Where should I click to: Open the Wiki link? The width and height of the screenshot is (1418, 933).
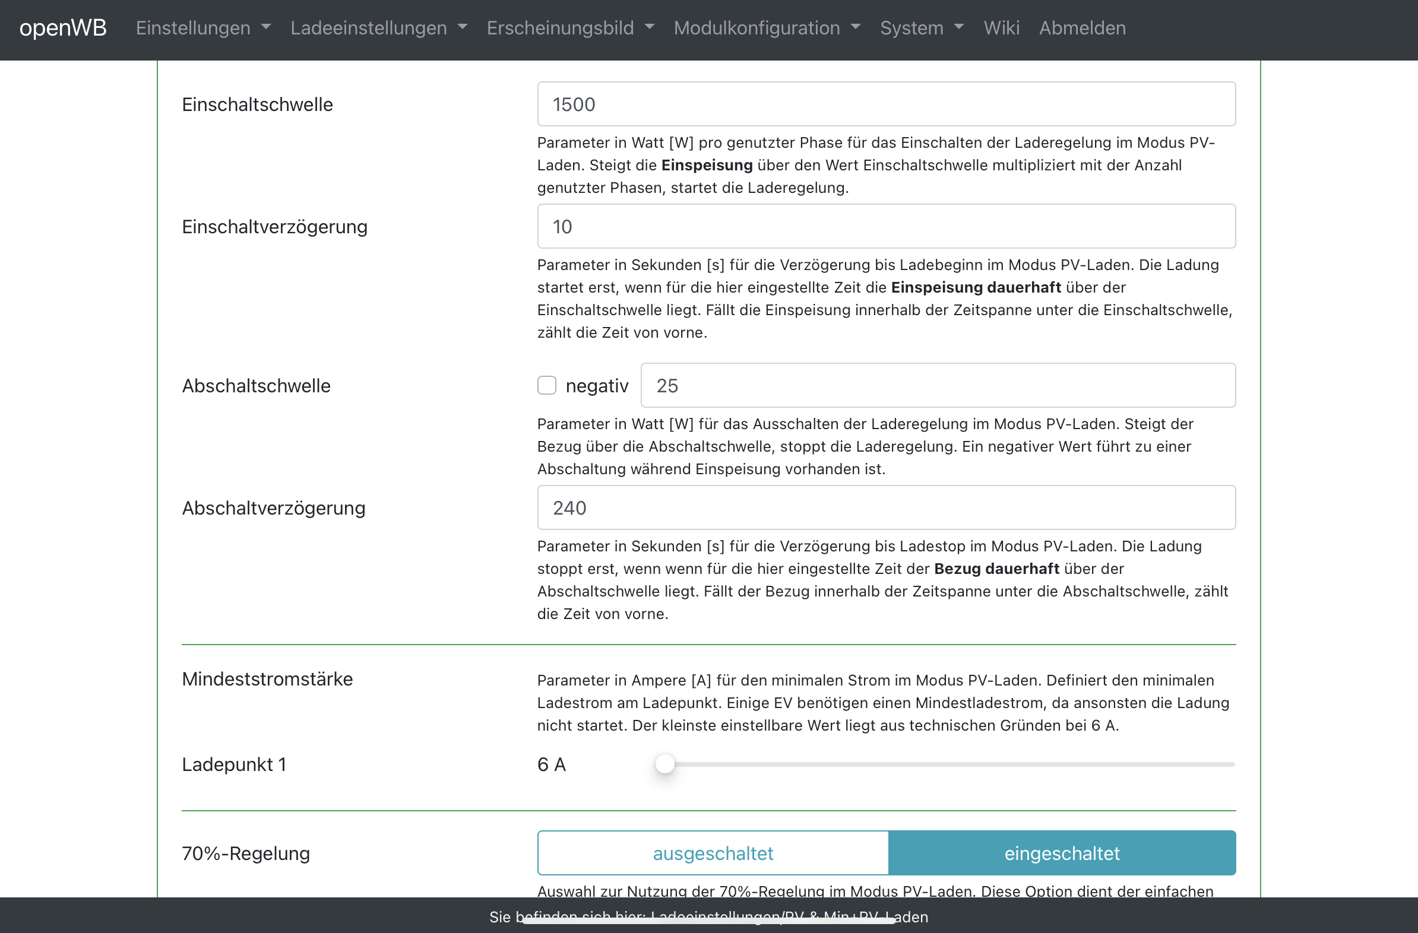pos(1001,28)
